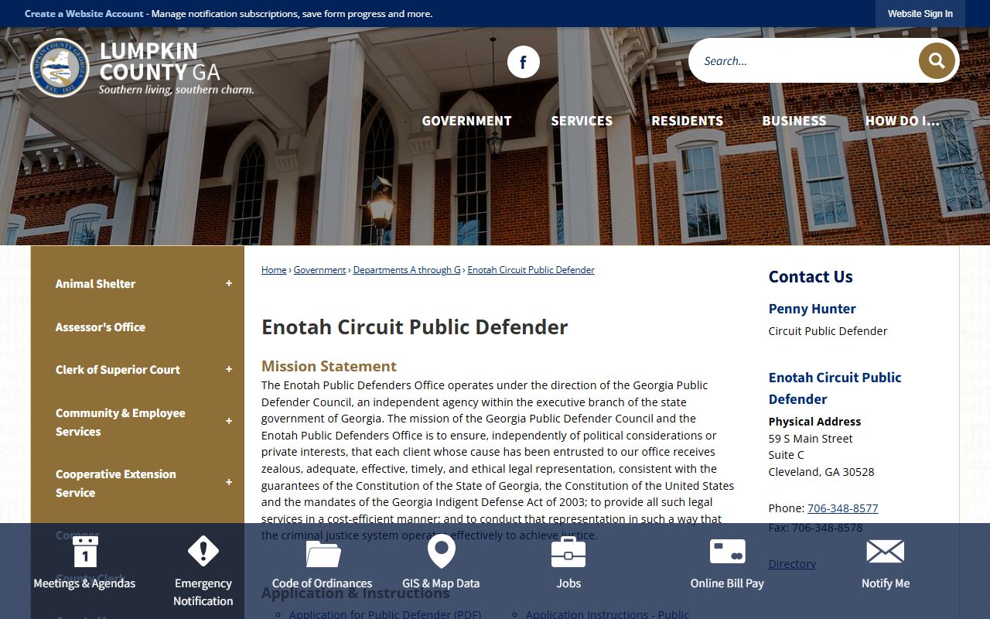The image size is (990, 619).
Task: Open the Business menu
Action: click(x=794, y=121)
